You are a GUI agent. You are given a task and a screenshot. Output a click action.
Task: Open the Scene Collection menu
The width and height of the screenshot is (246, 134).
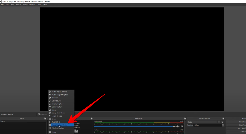coord(29,5)
